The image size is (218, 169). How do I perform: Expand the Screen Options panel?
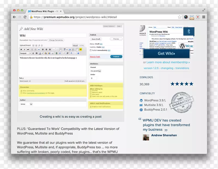pos(109,26)
